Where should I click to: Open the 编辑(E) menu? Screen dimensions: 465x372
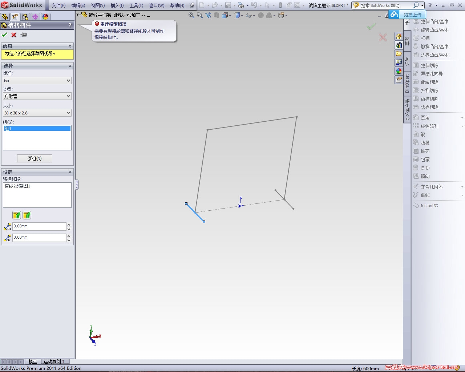click(78, 5)
